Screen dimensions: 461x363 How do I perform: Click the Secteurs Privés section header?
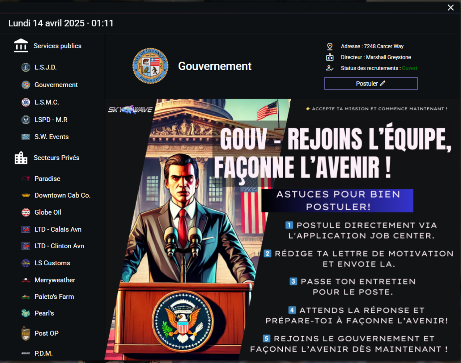pos(56,158)
